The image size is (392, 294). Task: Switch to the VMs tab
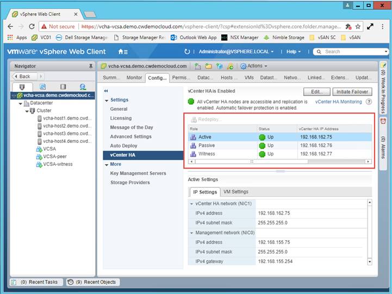tap(249, 78)
